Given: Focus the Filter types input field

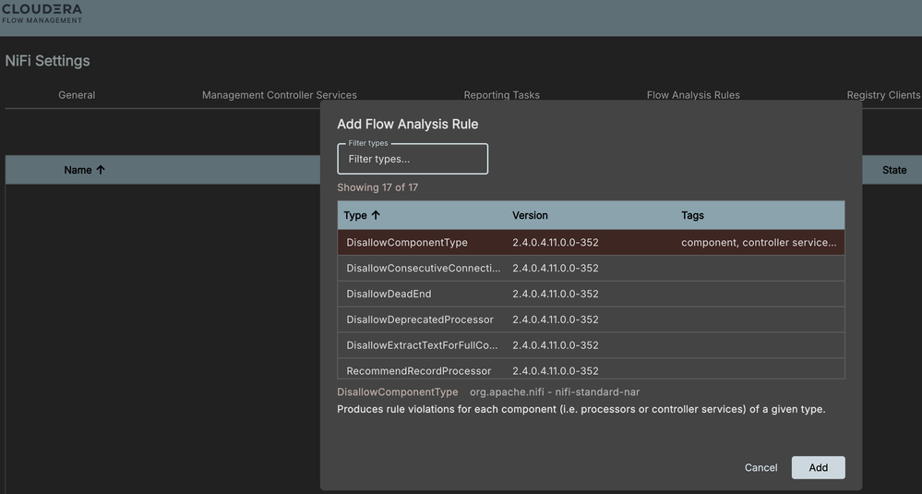Looking at the screenshot, I should tap(413, 159).
